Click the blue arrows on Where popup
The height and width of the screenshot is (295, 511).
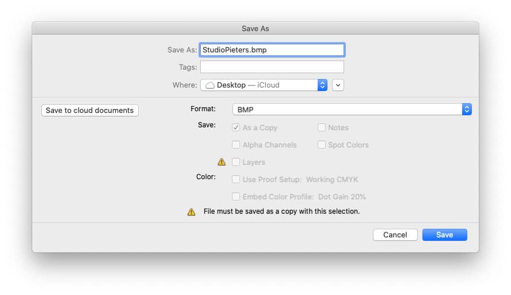coord(322,85)
